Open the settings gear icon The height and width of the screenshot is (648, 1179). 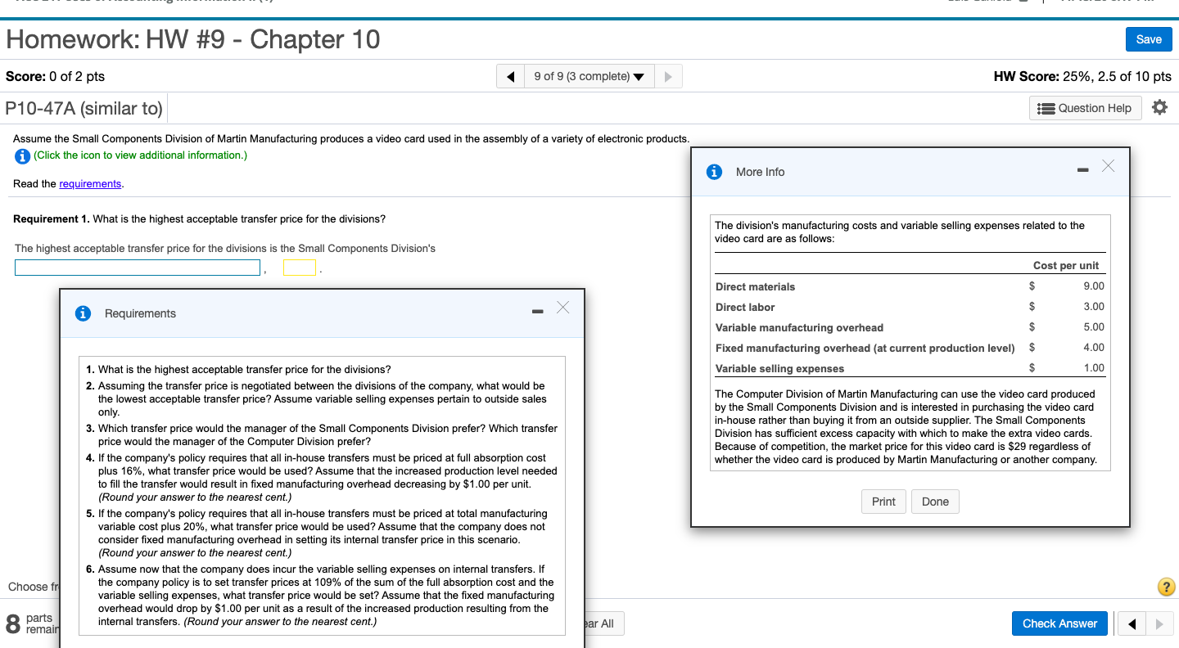point(1159,108)
